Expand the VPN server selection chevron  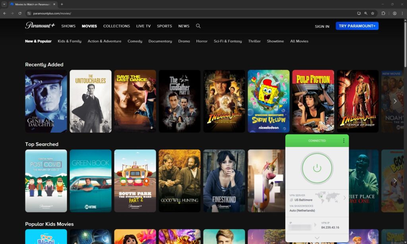point(345,198)
